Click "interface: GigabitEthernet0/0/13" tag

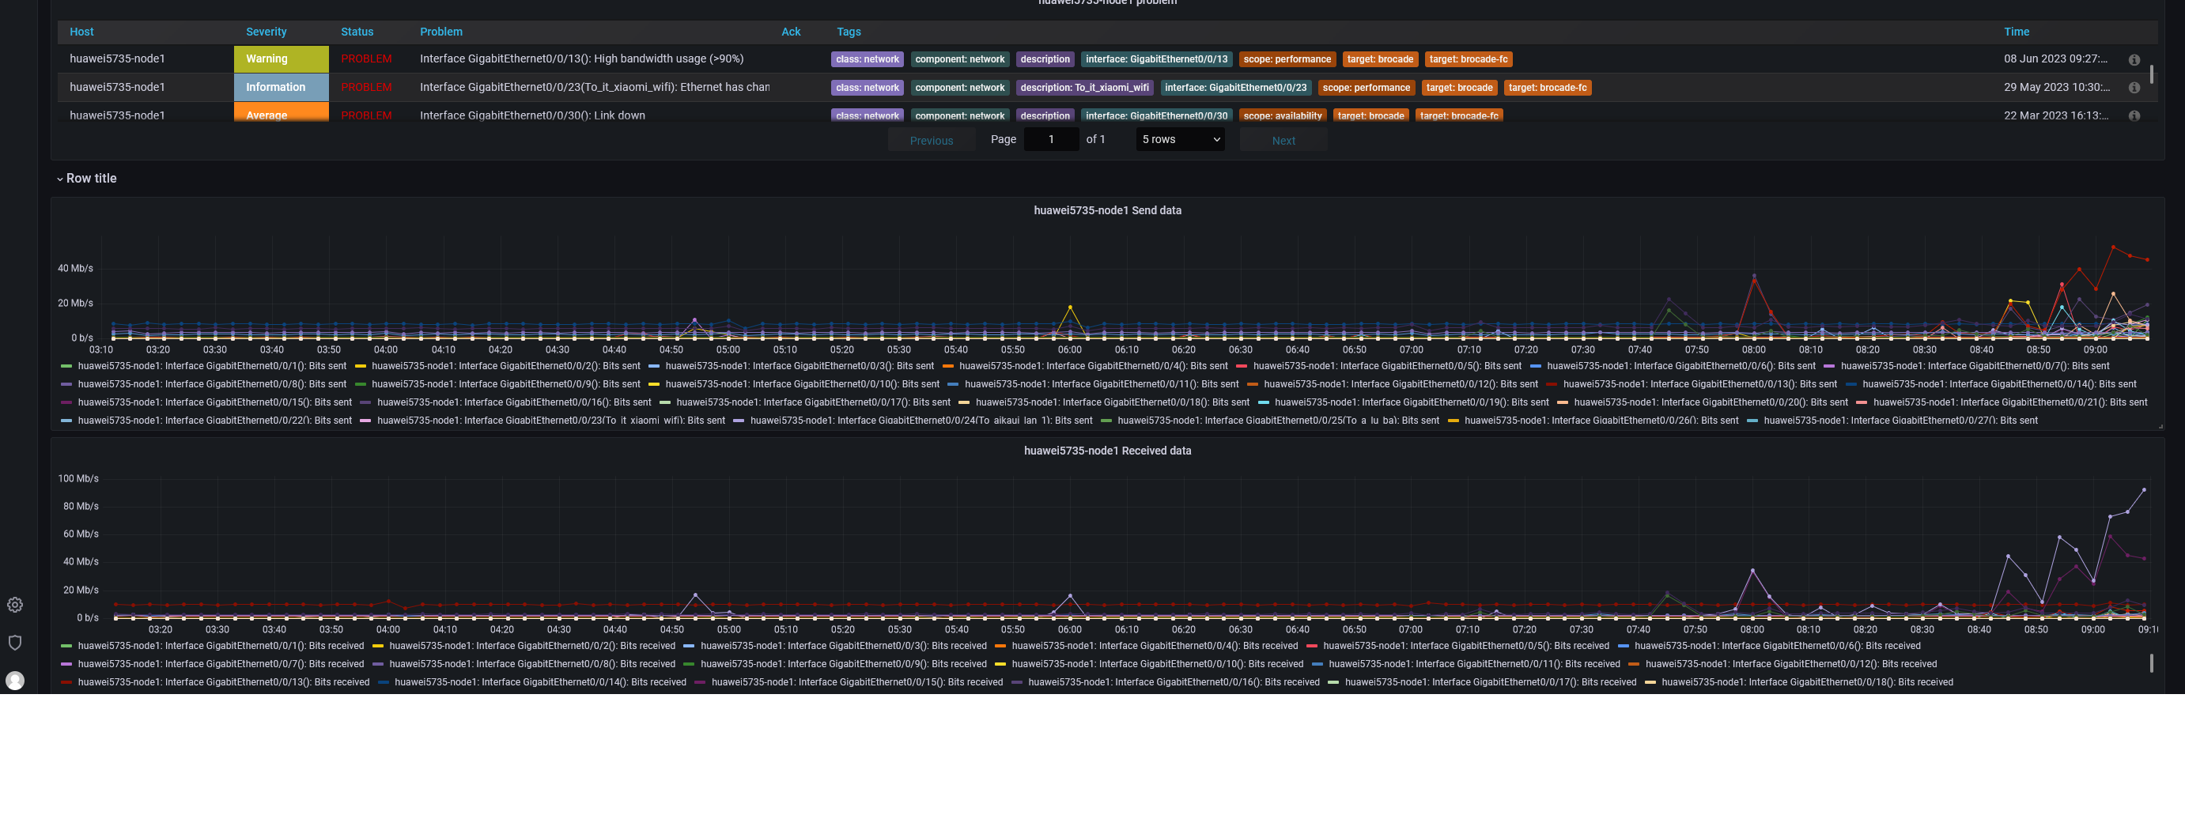[1156, 59]
